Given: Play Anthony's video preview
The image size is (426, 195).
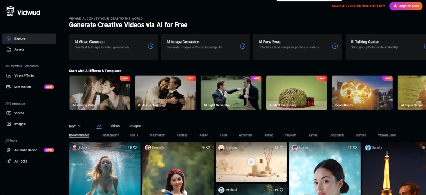Looking at the screenshot, I should [x=251, y=162].
